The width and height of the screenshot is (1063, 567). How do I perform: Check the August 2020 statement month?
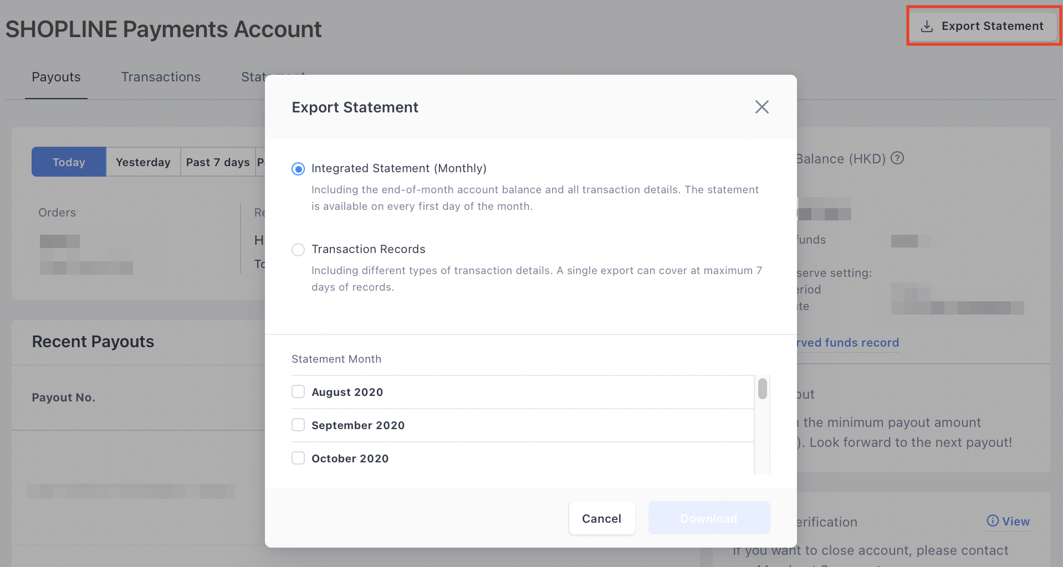pos(298,392)
